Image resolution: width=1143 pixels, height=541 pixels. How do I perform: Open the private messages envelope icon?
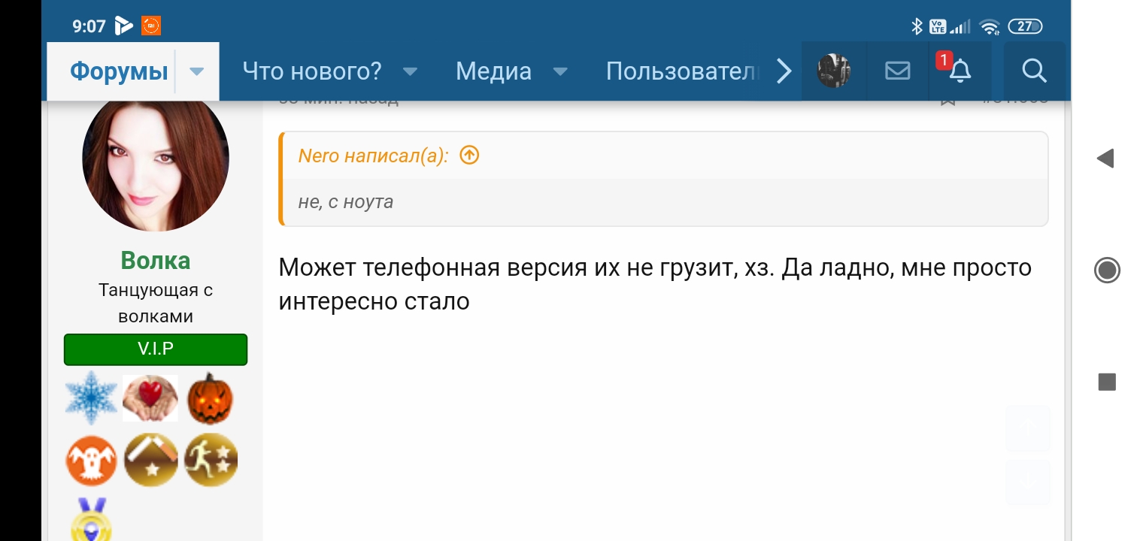point(897,71)
